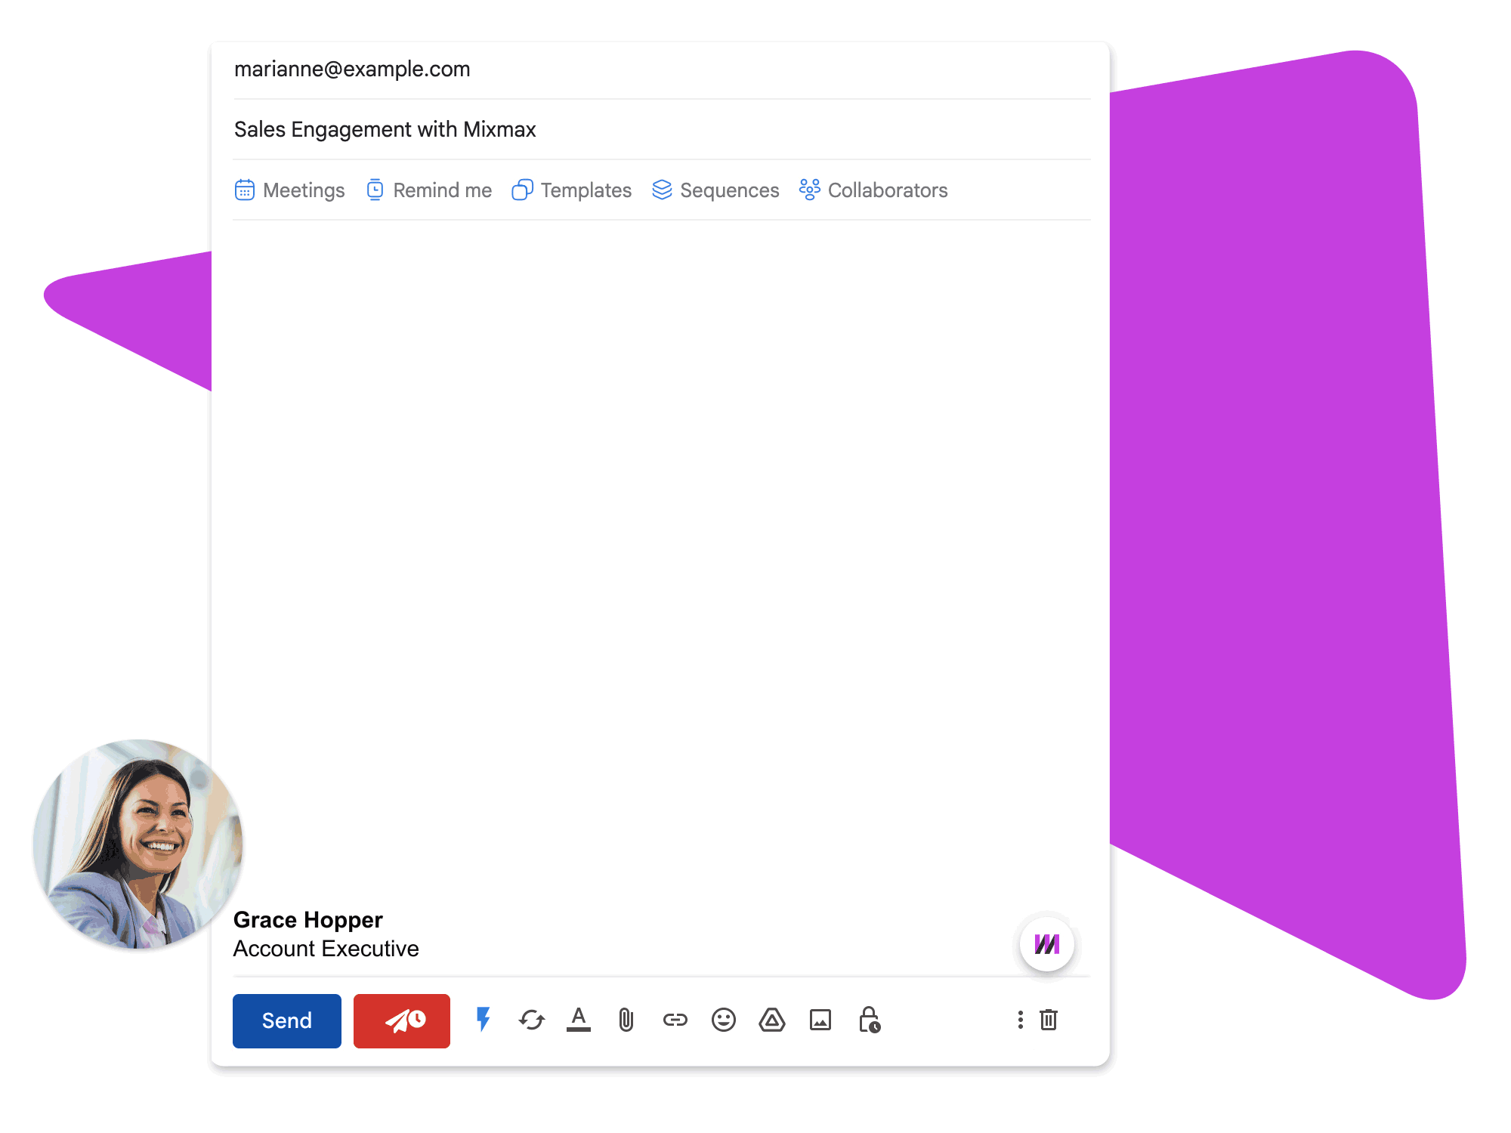Click the undo/refresh cycle icon
Image resolution: width=1511 pixels, height=1133 pixels.
(530, 1021)
